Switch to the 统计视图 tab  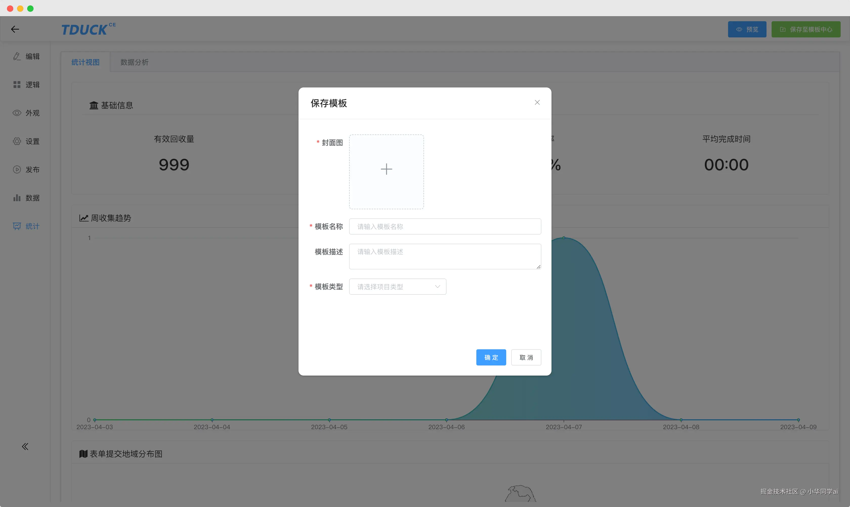coord(86,62)
